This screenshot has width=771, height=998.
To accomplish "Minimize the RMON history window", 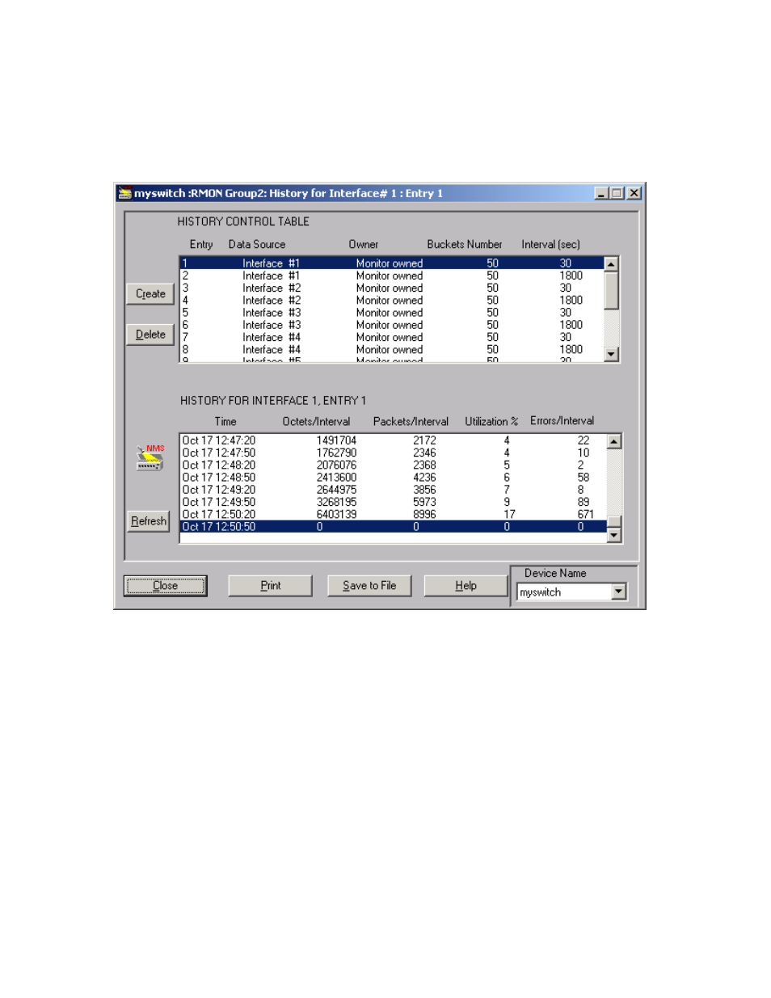I will click(601, 193).
